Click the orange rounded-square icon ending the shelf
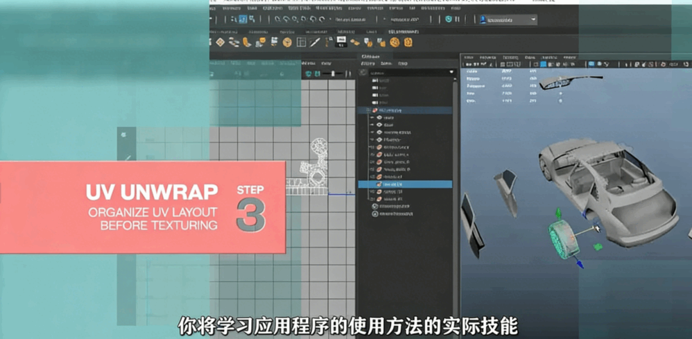The image size is (692, 339). (x=408, y=42)
